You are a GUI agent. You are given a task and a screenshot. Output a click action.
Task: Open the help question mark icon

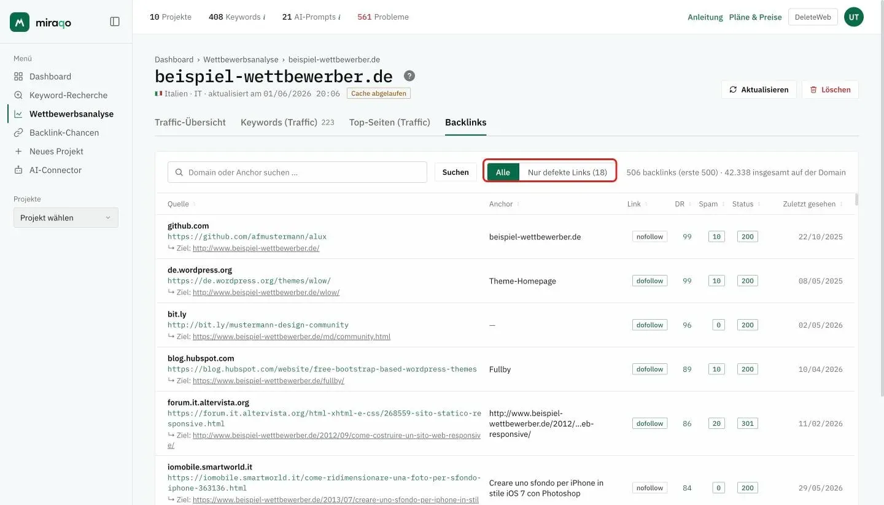point(409,76)
